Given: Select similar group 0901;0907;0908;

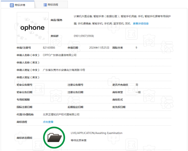Looking at the screenshot, I should tap(84, 36).
